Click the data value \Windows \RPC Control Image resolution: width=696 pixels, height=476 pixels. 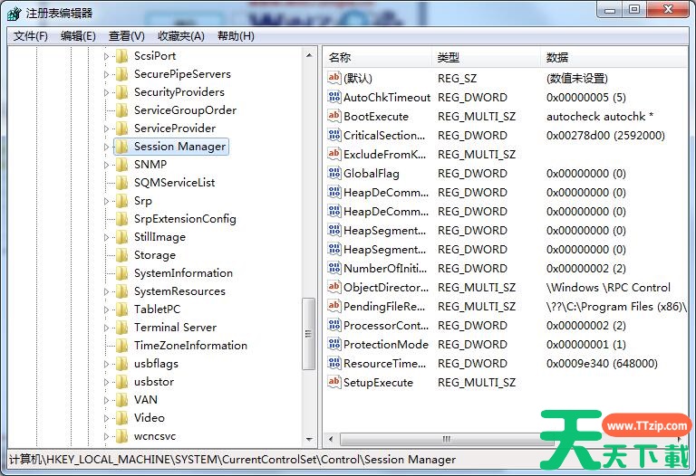tap(608, 287)
